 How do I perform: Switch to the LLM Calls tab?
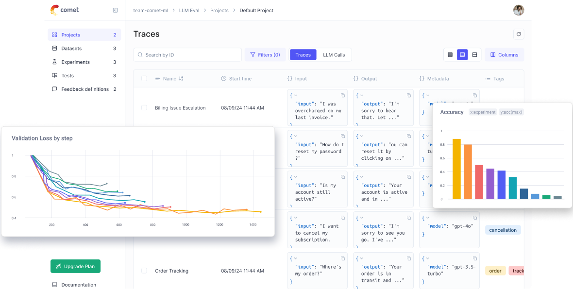pos(334,54)
